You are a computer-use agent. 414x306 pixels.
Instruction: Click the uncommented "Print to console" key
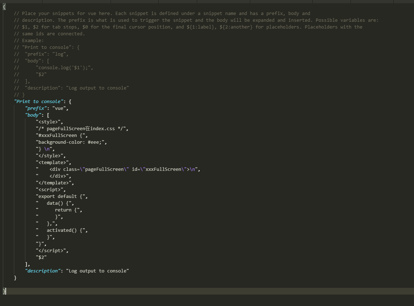[x=39, y=102]
